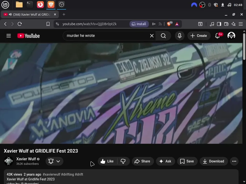Open the #xavierwulf hashtag

[x=52, y=174]
